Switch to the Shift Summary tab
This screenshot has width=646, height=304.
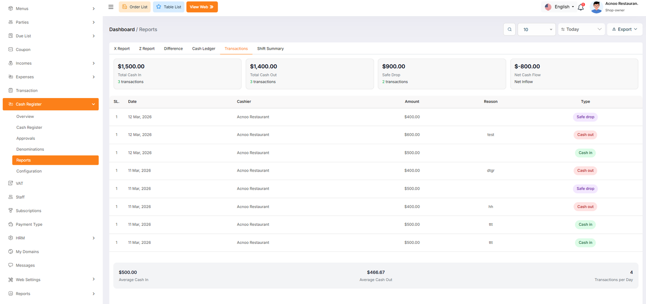[270, 49]
